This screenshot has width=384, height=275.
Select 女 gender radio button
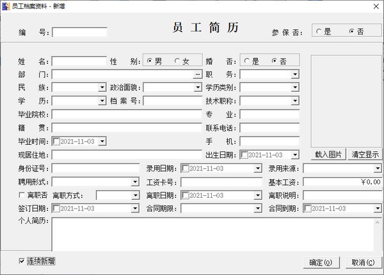point(178,61)
